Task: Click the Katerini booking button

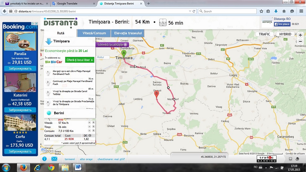Action: [20, 110]
